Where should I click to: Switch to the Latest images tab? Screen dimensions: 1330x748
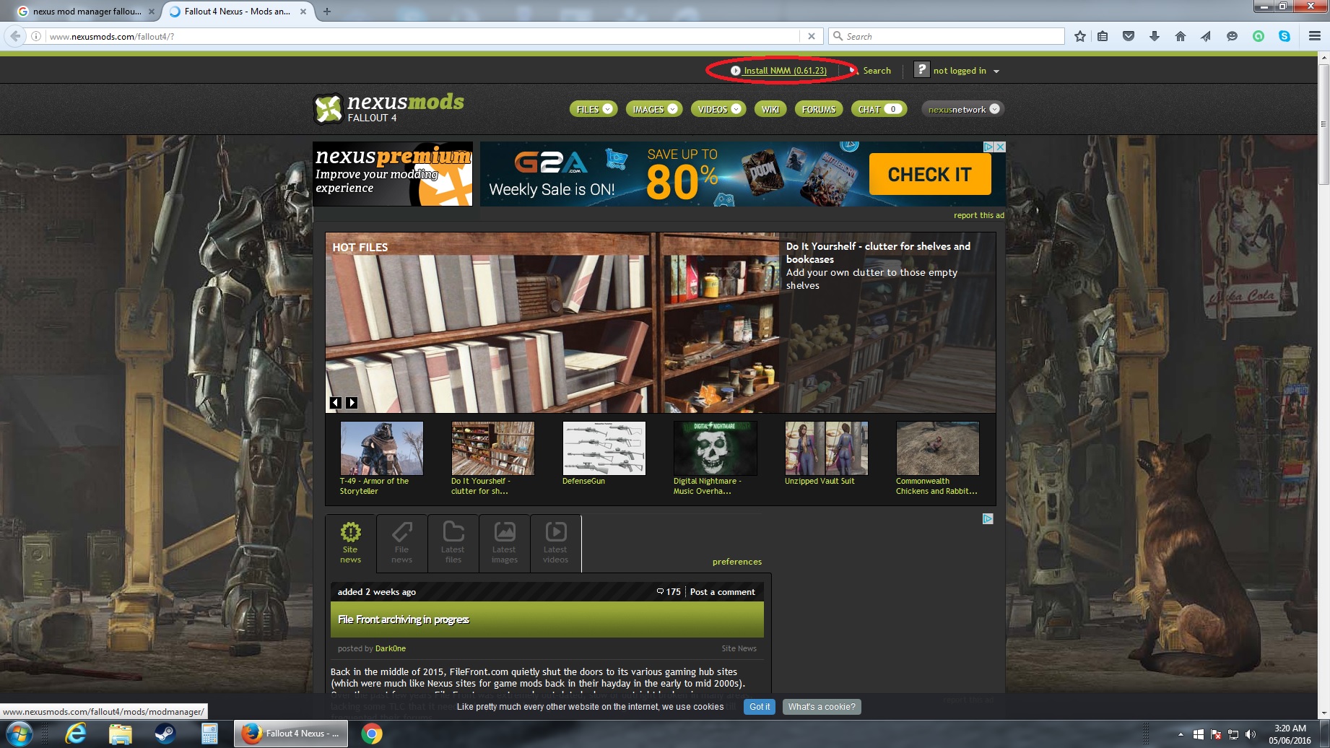(x=505, y=543)
